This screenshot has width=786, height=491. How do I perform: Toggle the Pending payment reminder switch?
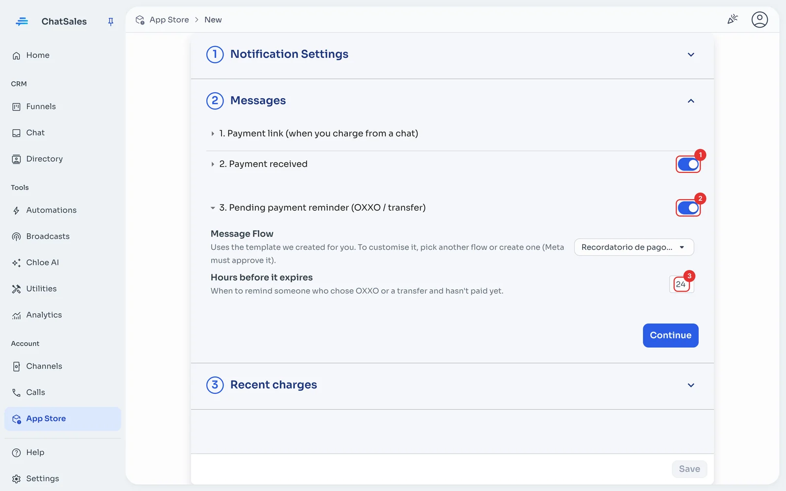tap(688, 208)
